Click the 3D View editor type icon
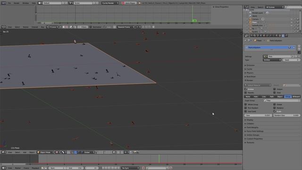 3,152
